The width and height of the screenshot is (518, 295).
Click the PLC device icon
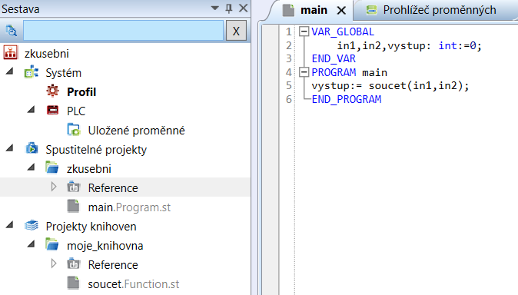click(x=52, y=110)
